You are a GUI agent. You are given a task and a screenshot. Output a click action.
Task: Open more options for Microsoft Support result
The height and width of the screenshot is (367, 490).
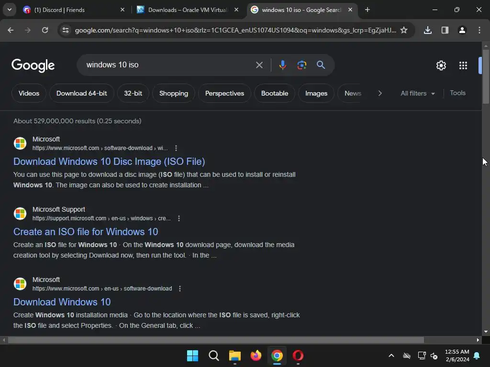179,218
